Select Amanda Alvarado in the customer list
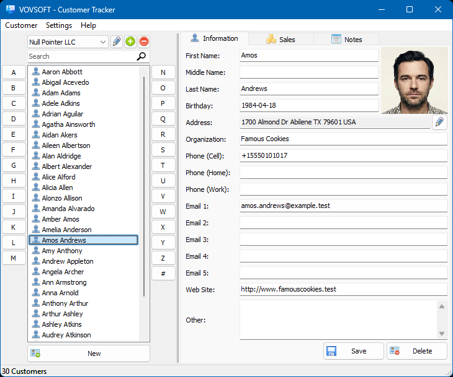 pos(68,209)
